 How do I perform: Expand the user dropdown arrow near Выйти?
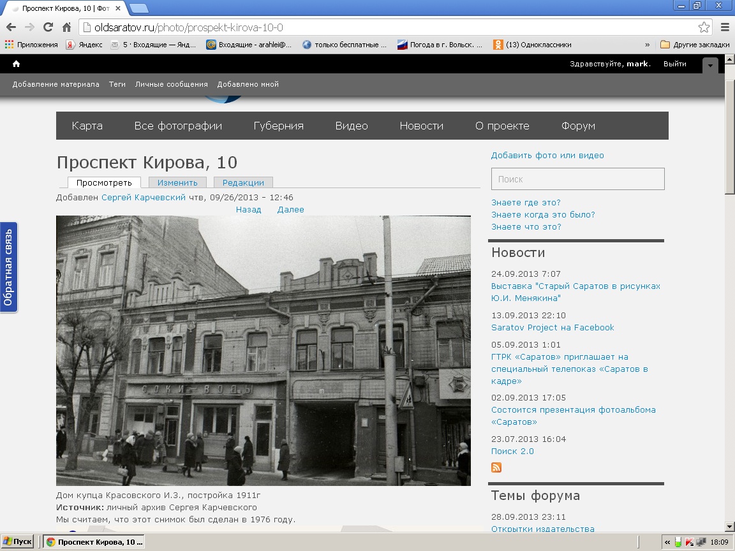710,65
